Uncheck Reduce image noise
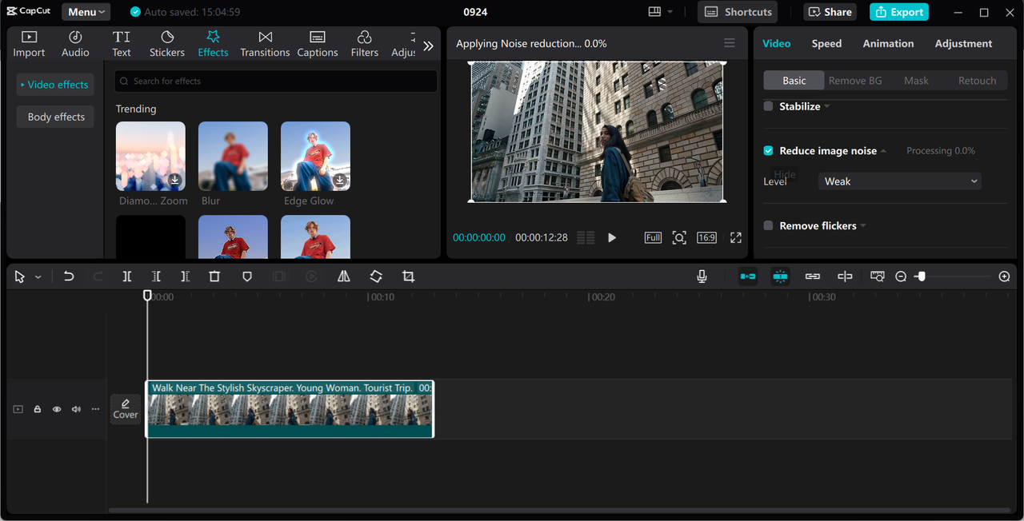The image size is (1024, 521). [x=768, y=151]
